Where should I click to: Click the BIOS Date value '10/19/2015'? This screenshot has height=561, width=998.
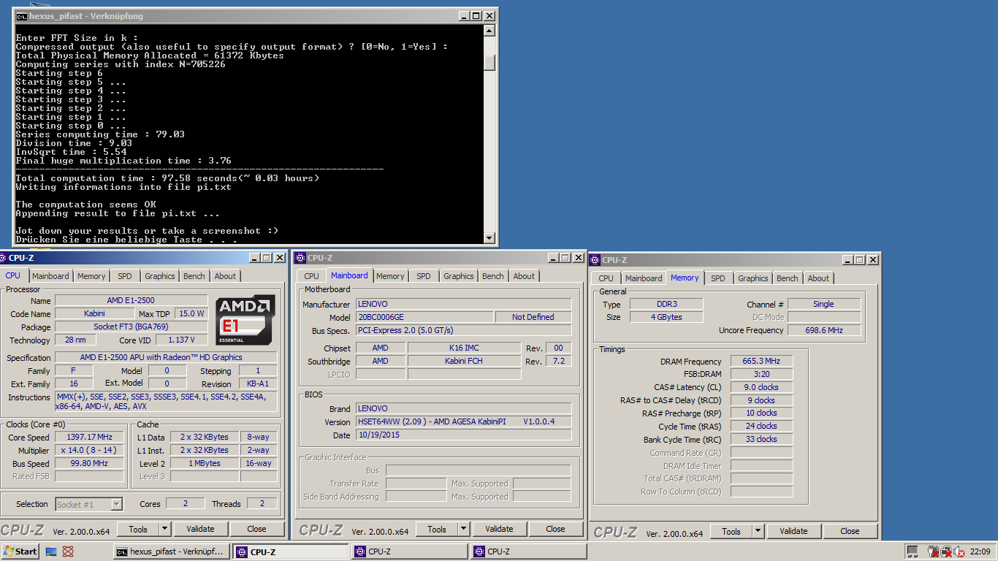point(463,435)
